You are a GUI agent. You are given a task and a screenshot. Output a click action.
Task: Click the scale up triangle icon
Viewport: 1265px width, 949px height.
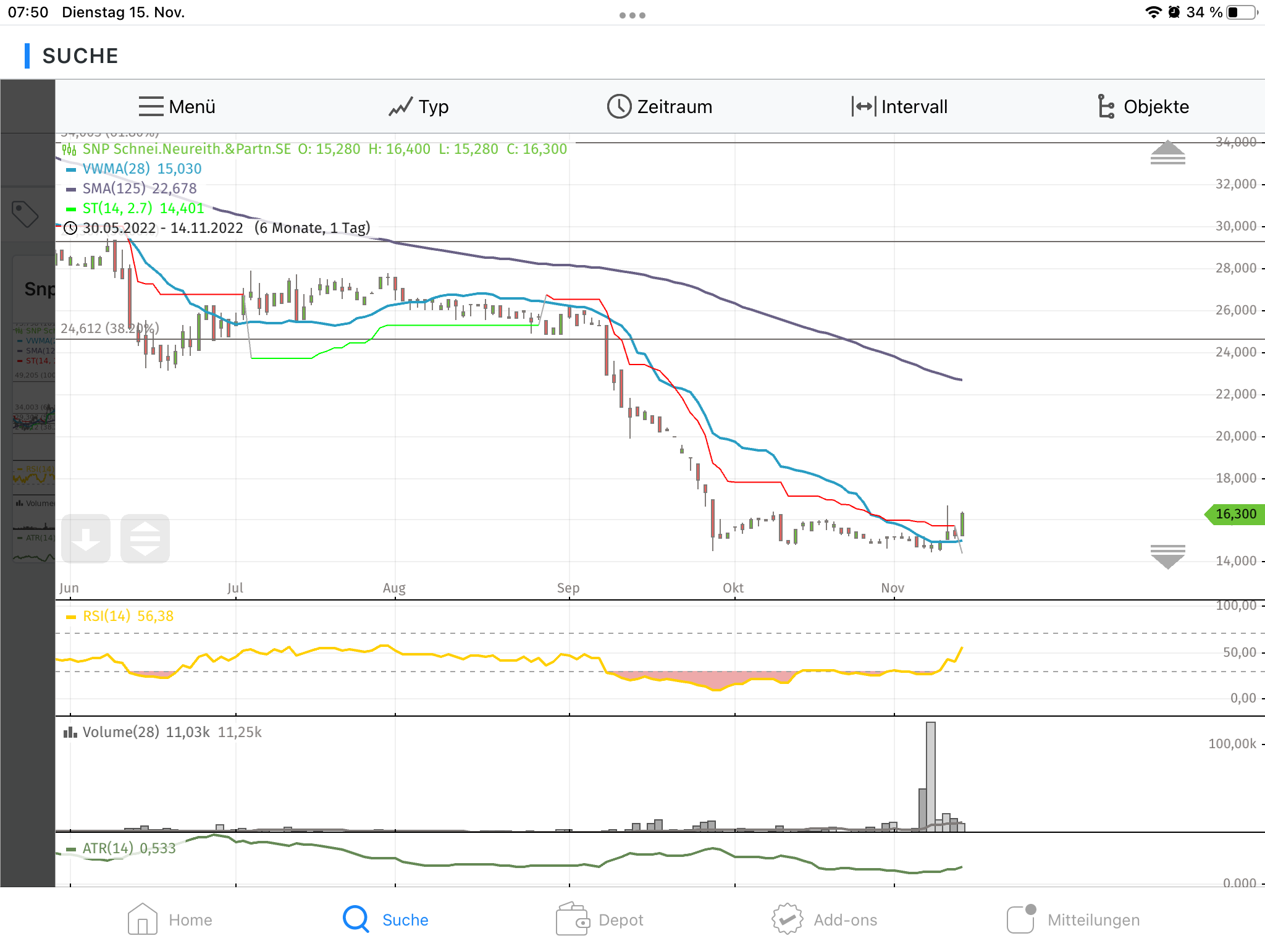pyautogui.click(x=1167, y=152)
